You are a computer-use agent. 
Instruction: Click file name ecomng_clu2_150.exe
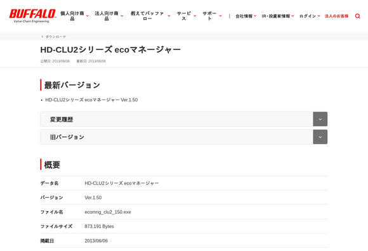tap(108, 212)
